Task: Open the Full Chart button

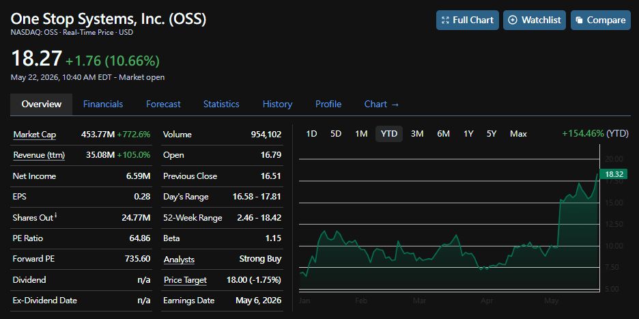Action: tap(468, 20)
